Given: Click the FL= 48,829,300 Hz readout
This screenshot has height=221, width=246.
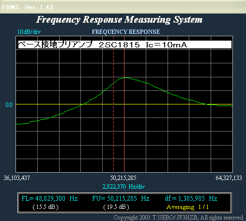Looking at the screenshot, I should [49, 198].
